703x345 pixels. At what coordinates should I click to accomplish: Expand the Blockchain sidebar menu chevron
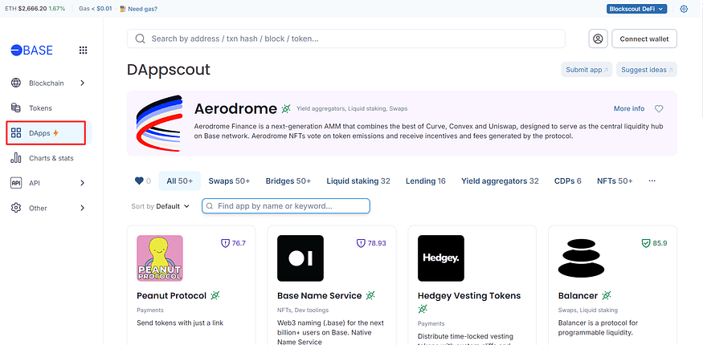tap(82, 83)
